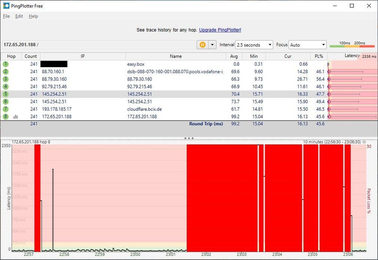Select hop 2 green circle icon
Image resolution: width=378 pixels, height=260 pixels.
coord(6,71)
